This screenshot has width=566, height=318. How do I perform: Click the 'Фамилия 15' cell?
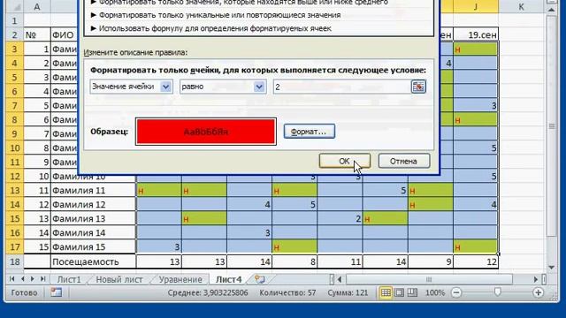click(93, 247)
